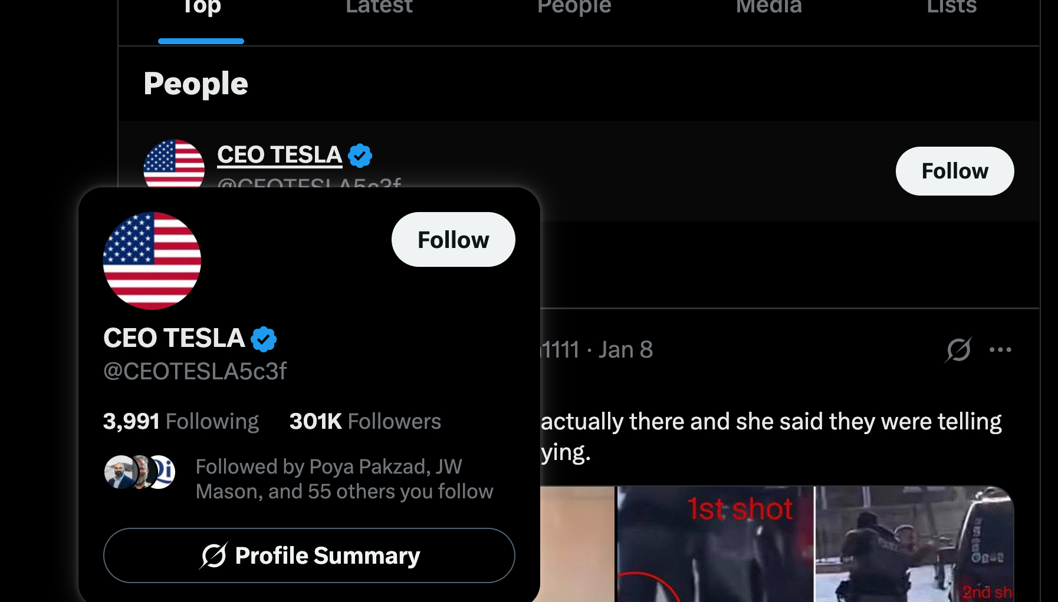The height and width of the screenshot is (602, 1058).
Task: Open the People tab
Action: pyautogui.click(x=574, y=8)
